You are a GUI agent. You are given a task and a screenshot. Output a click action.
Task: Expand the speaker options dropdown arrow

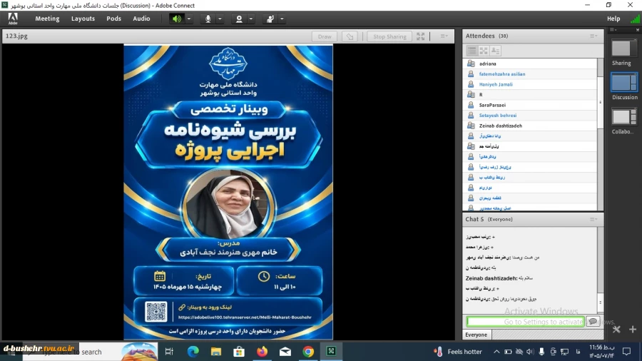click(189, 19)
